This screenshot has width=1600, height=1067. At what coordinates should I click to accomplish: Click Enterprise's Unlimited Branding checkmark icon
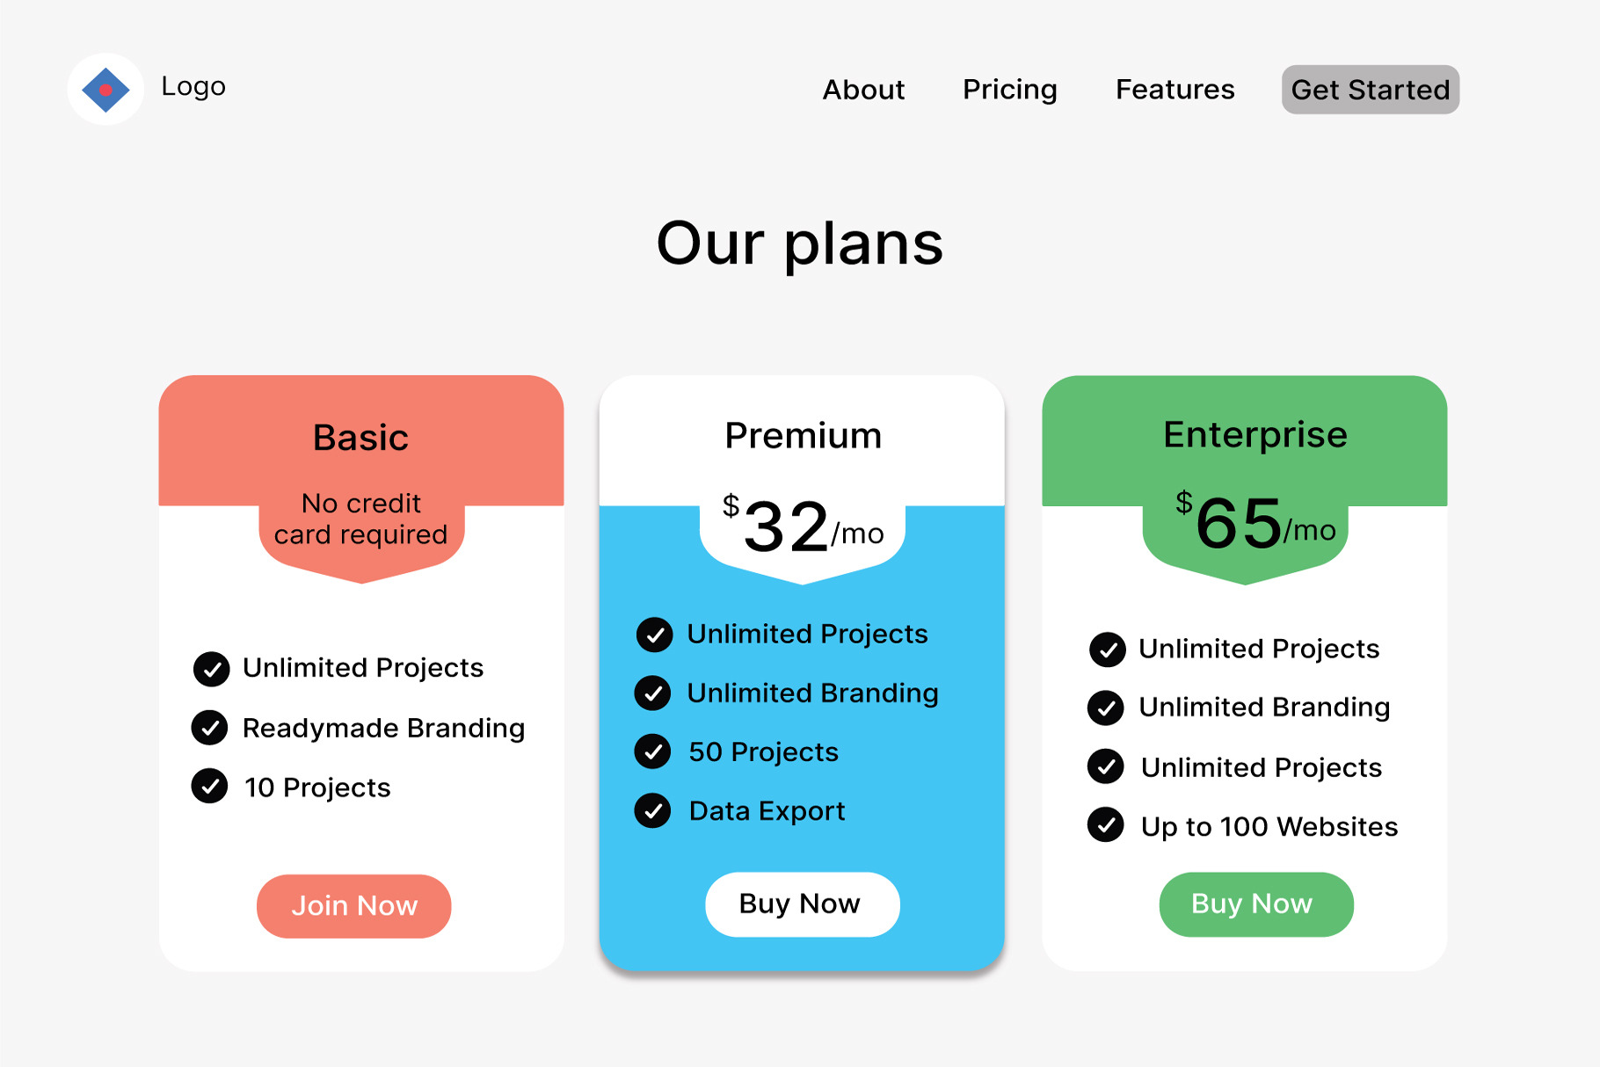[1106, 708]
